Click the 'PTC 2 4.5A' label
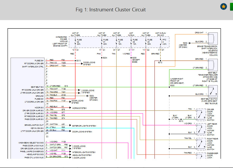Screen dimensions: 233x168 coord(164,42)
